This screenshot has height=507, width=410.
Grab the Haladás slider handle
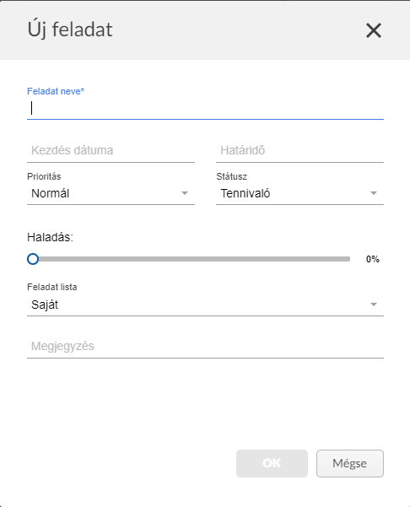33,259
